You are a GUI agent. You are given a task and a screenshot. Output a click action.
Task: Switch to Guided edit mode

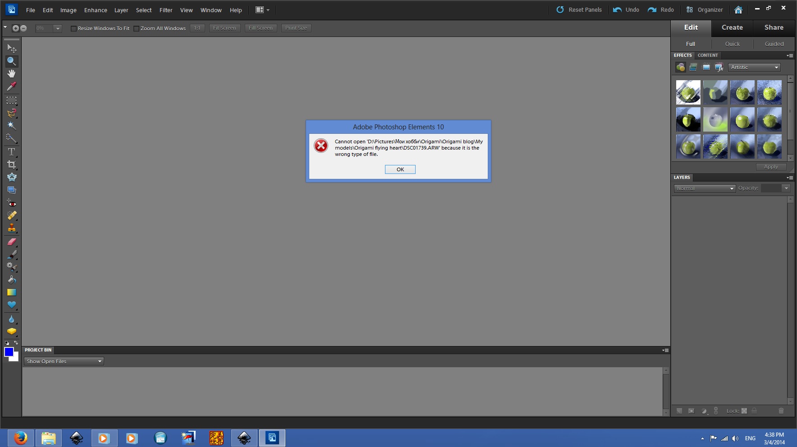coord(774,44)
